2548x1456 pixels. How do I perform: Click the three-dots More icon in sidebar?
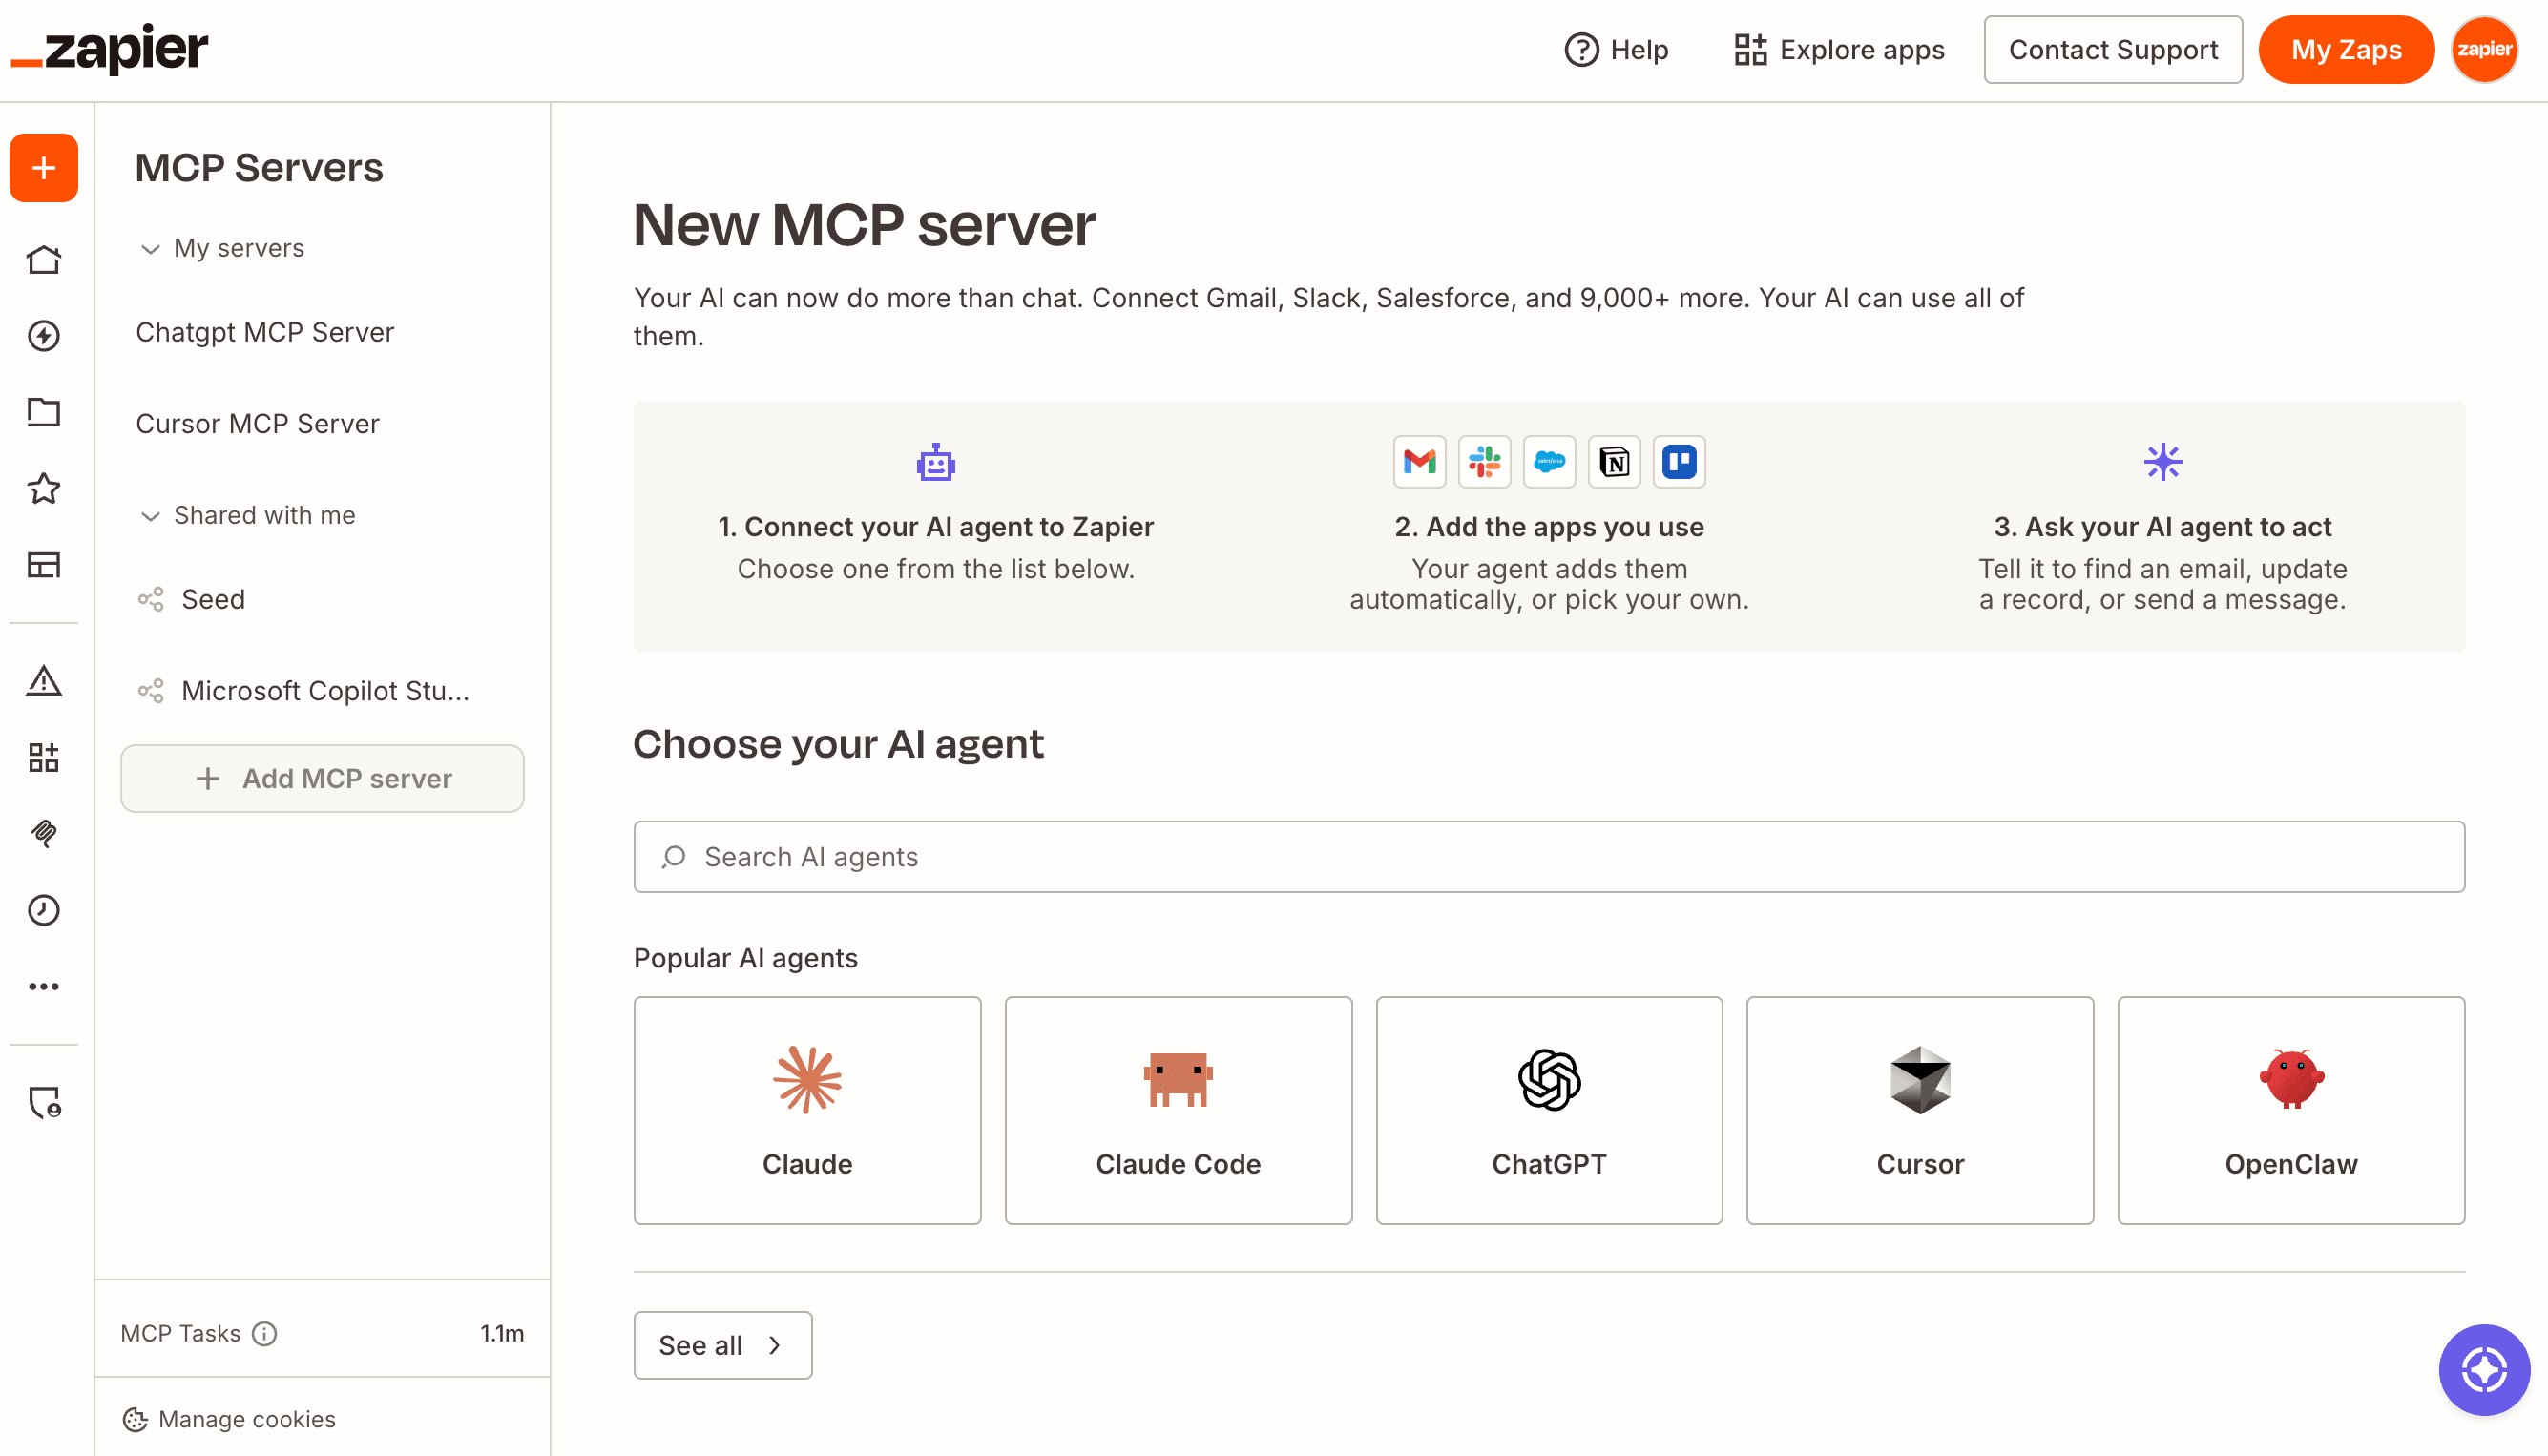[x=44, y=986]
